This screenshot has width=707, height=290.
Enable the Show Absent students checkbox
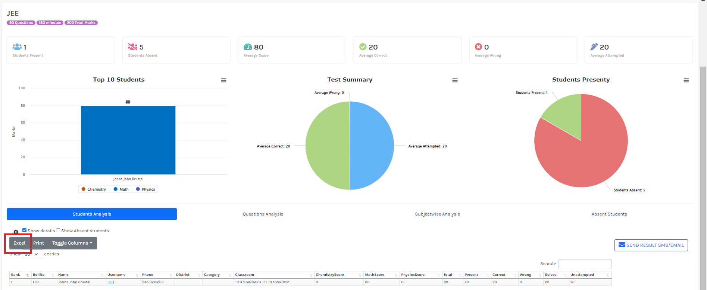click(x=58, y=230)
